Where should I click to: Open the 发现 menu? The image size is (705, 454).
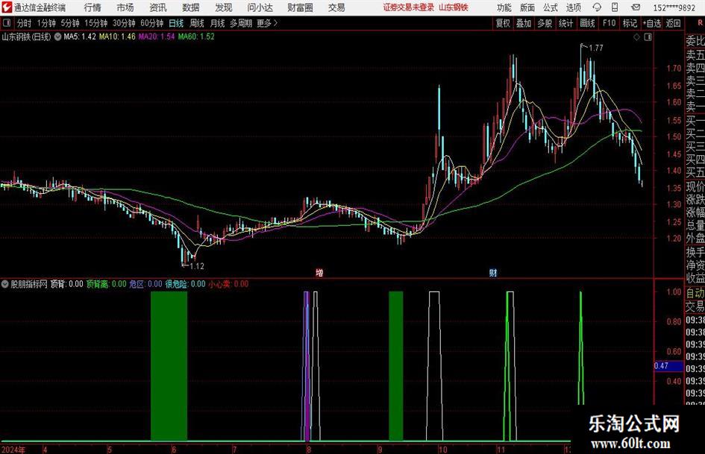(224, 7)
